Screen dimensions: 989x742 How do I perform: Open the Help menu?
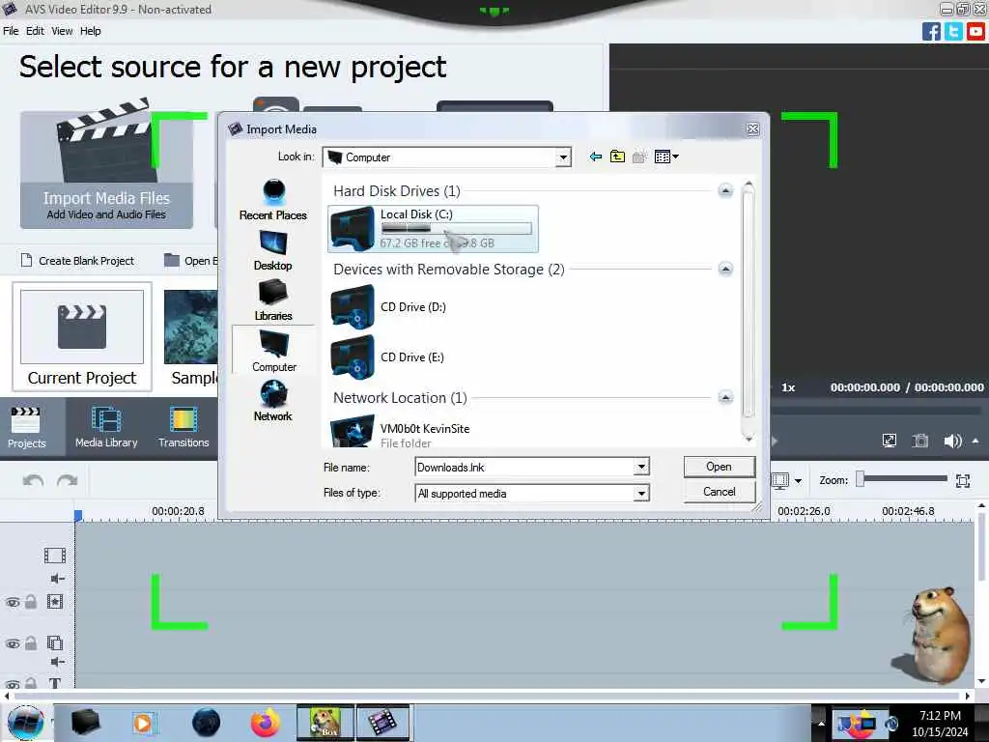(x=90, y=31)
